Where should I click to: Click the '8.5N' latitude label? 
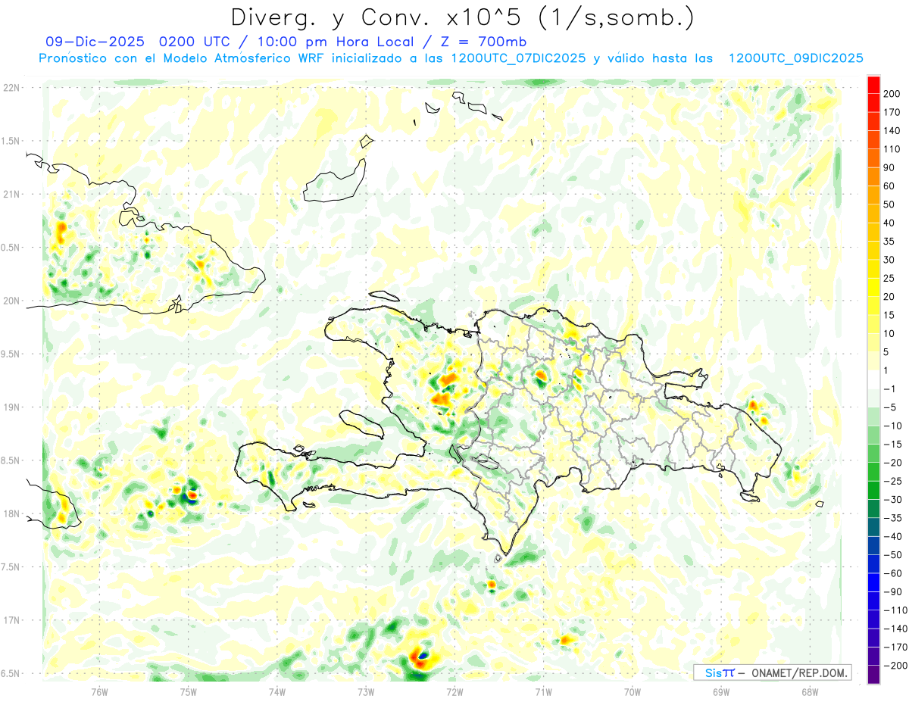pos(11,460)
